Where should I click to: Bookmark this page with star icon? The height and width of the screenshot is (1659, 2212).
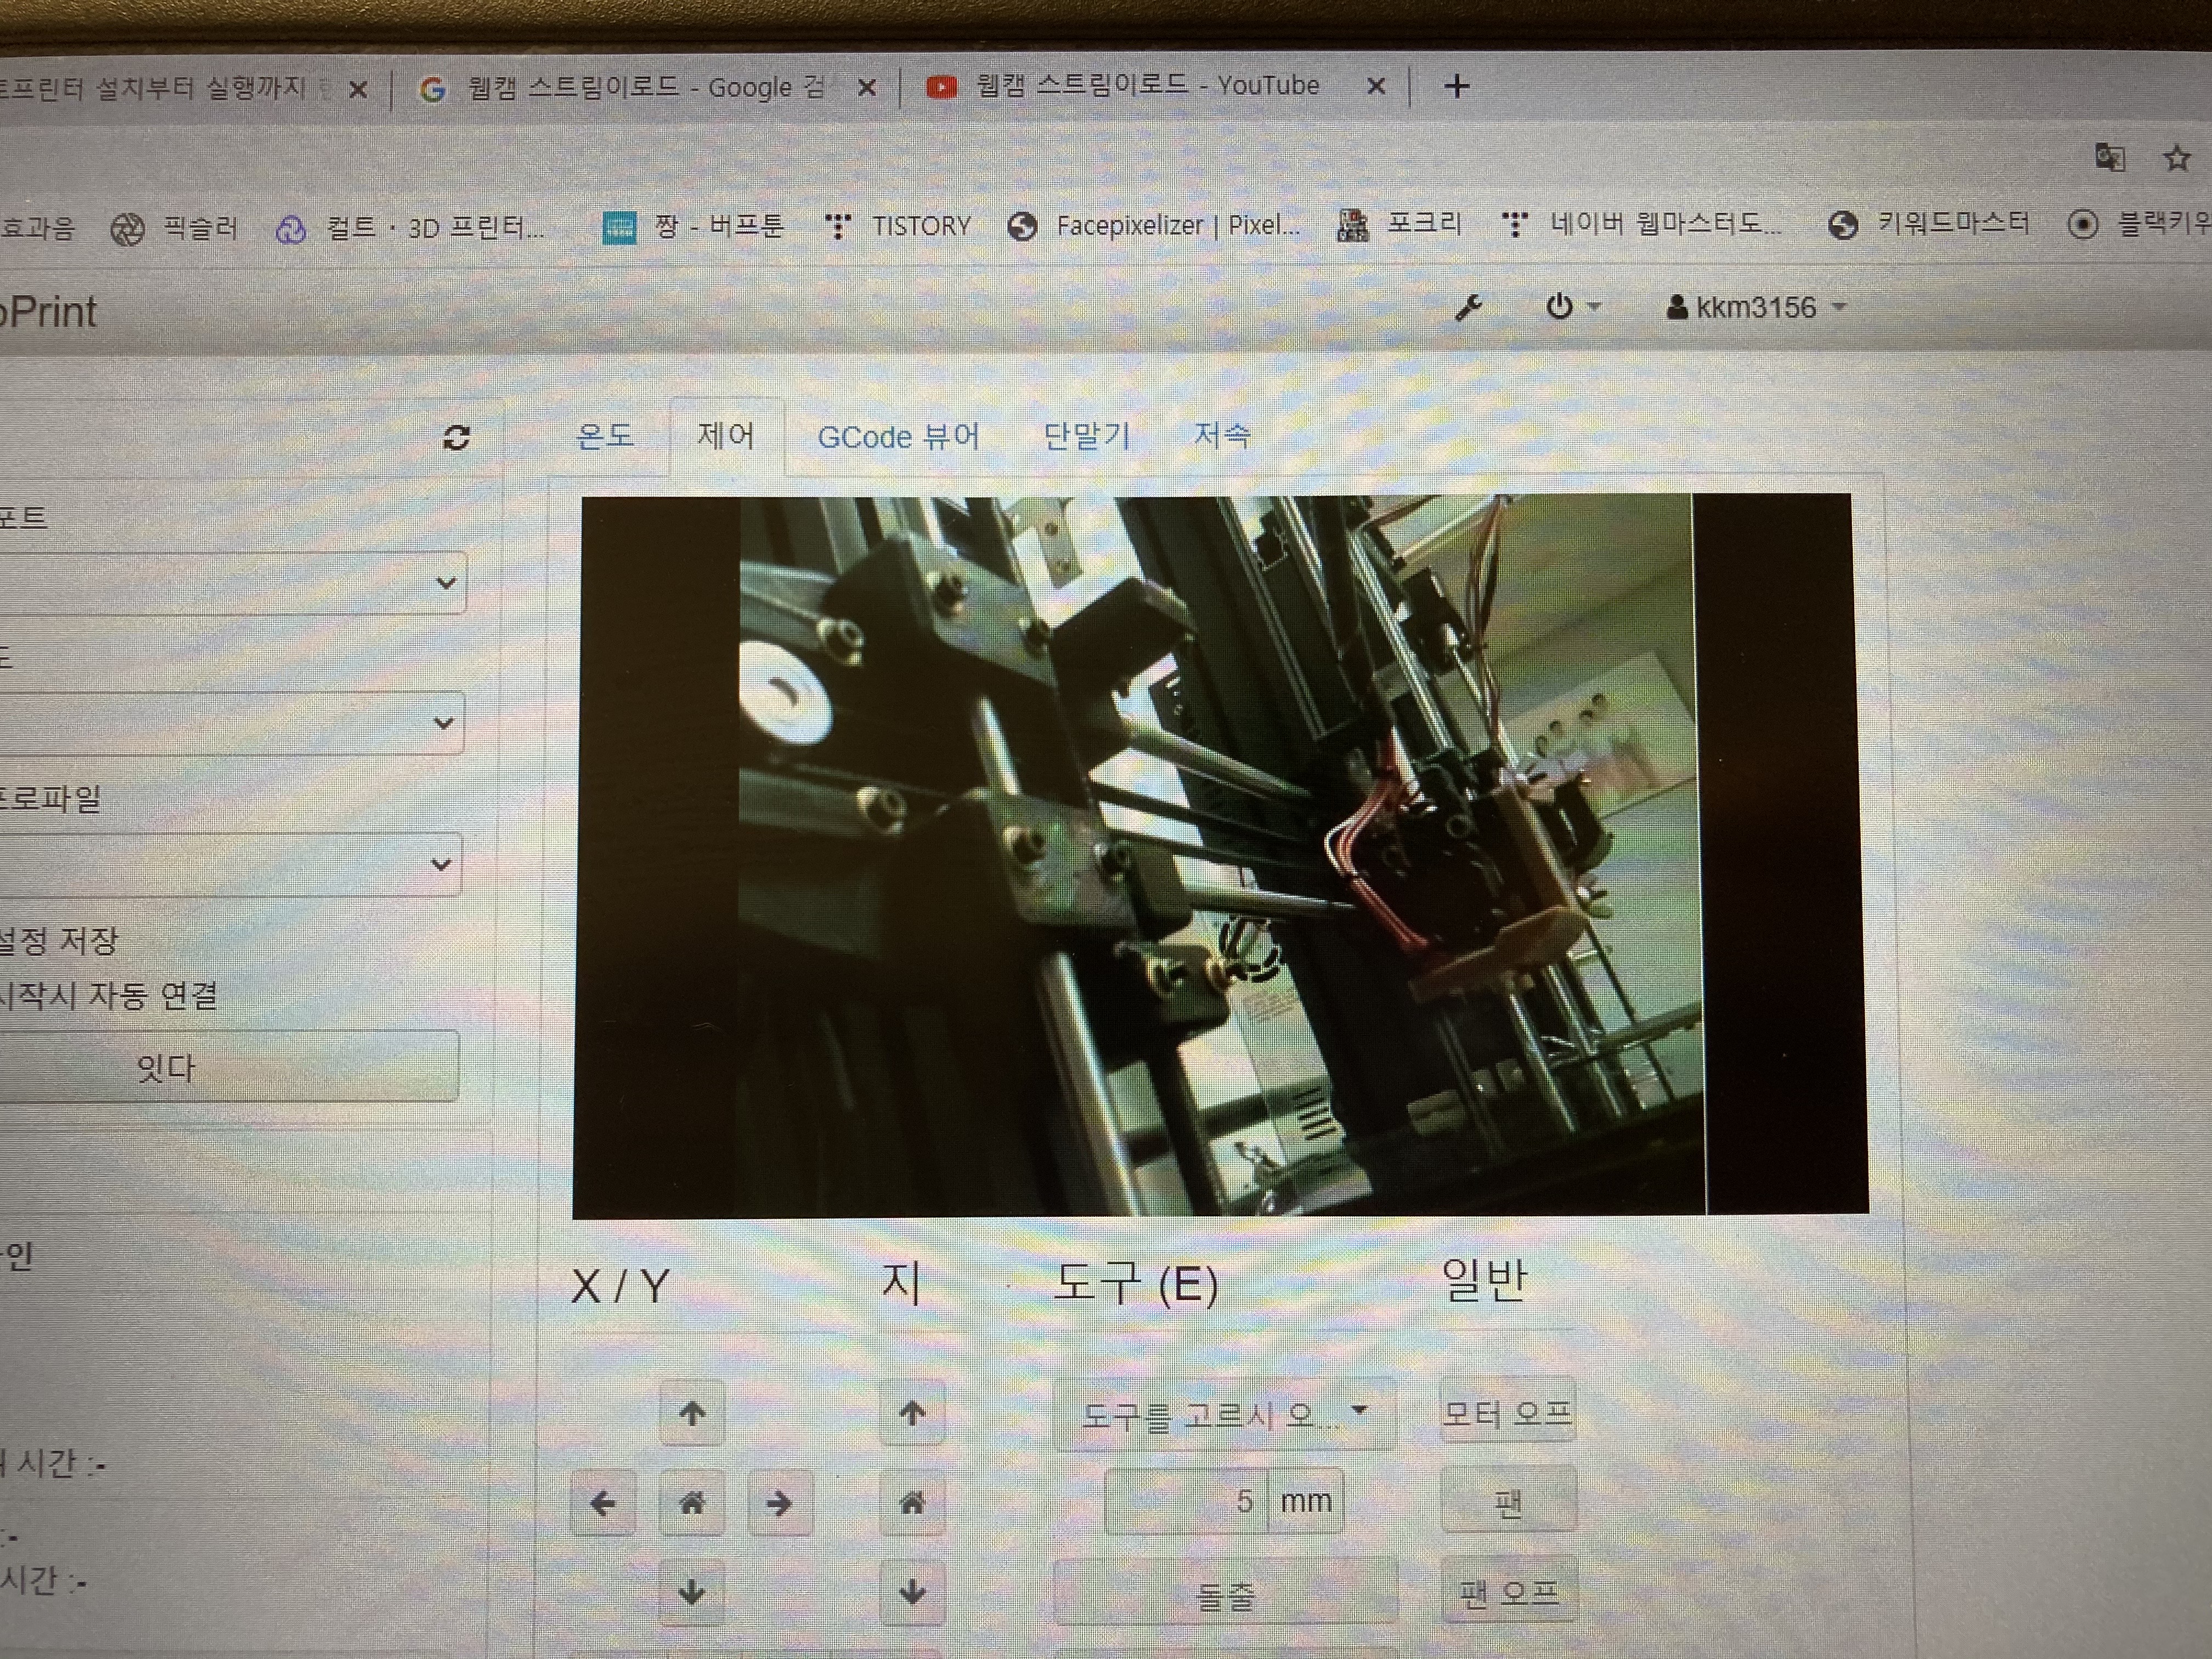coord(2177,158)
